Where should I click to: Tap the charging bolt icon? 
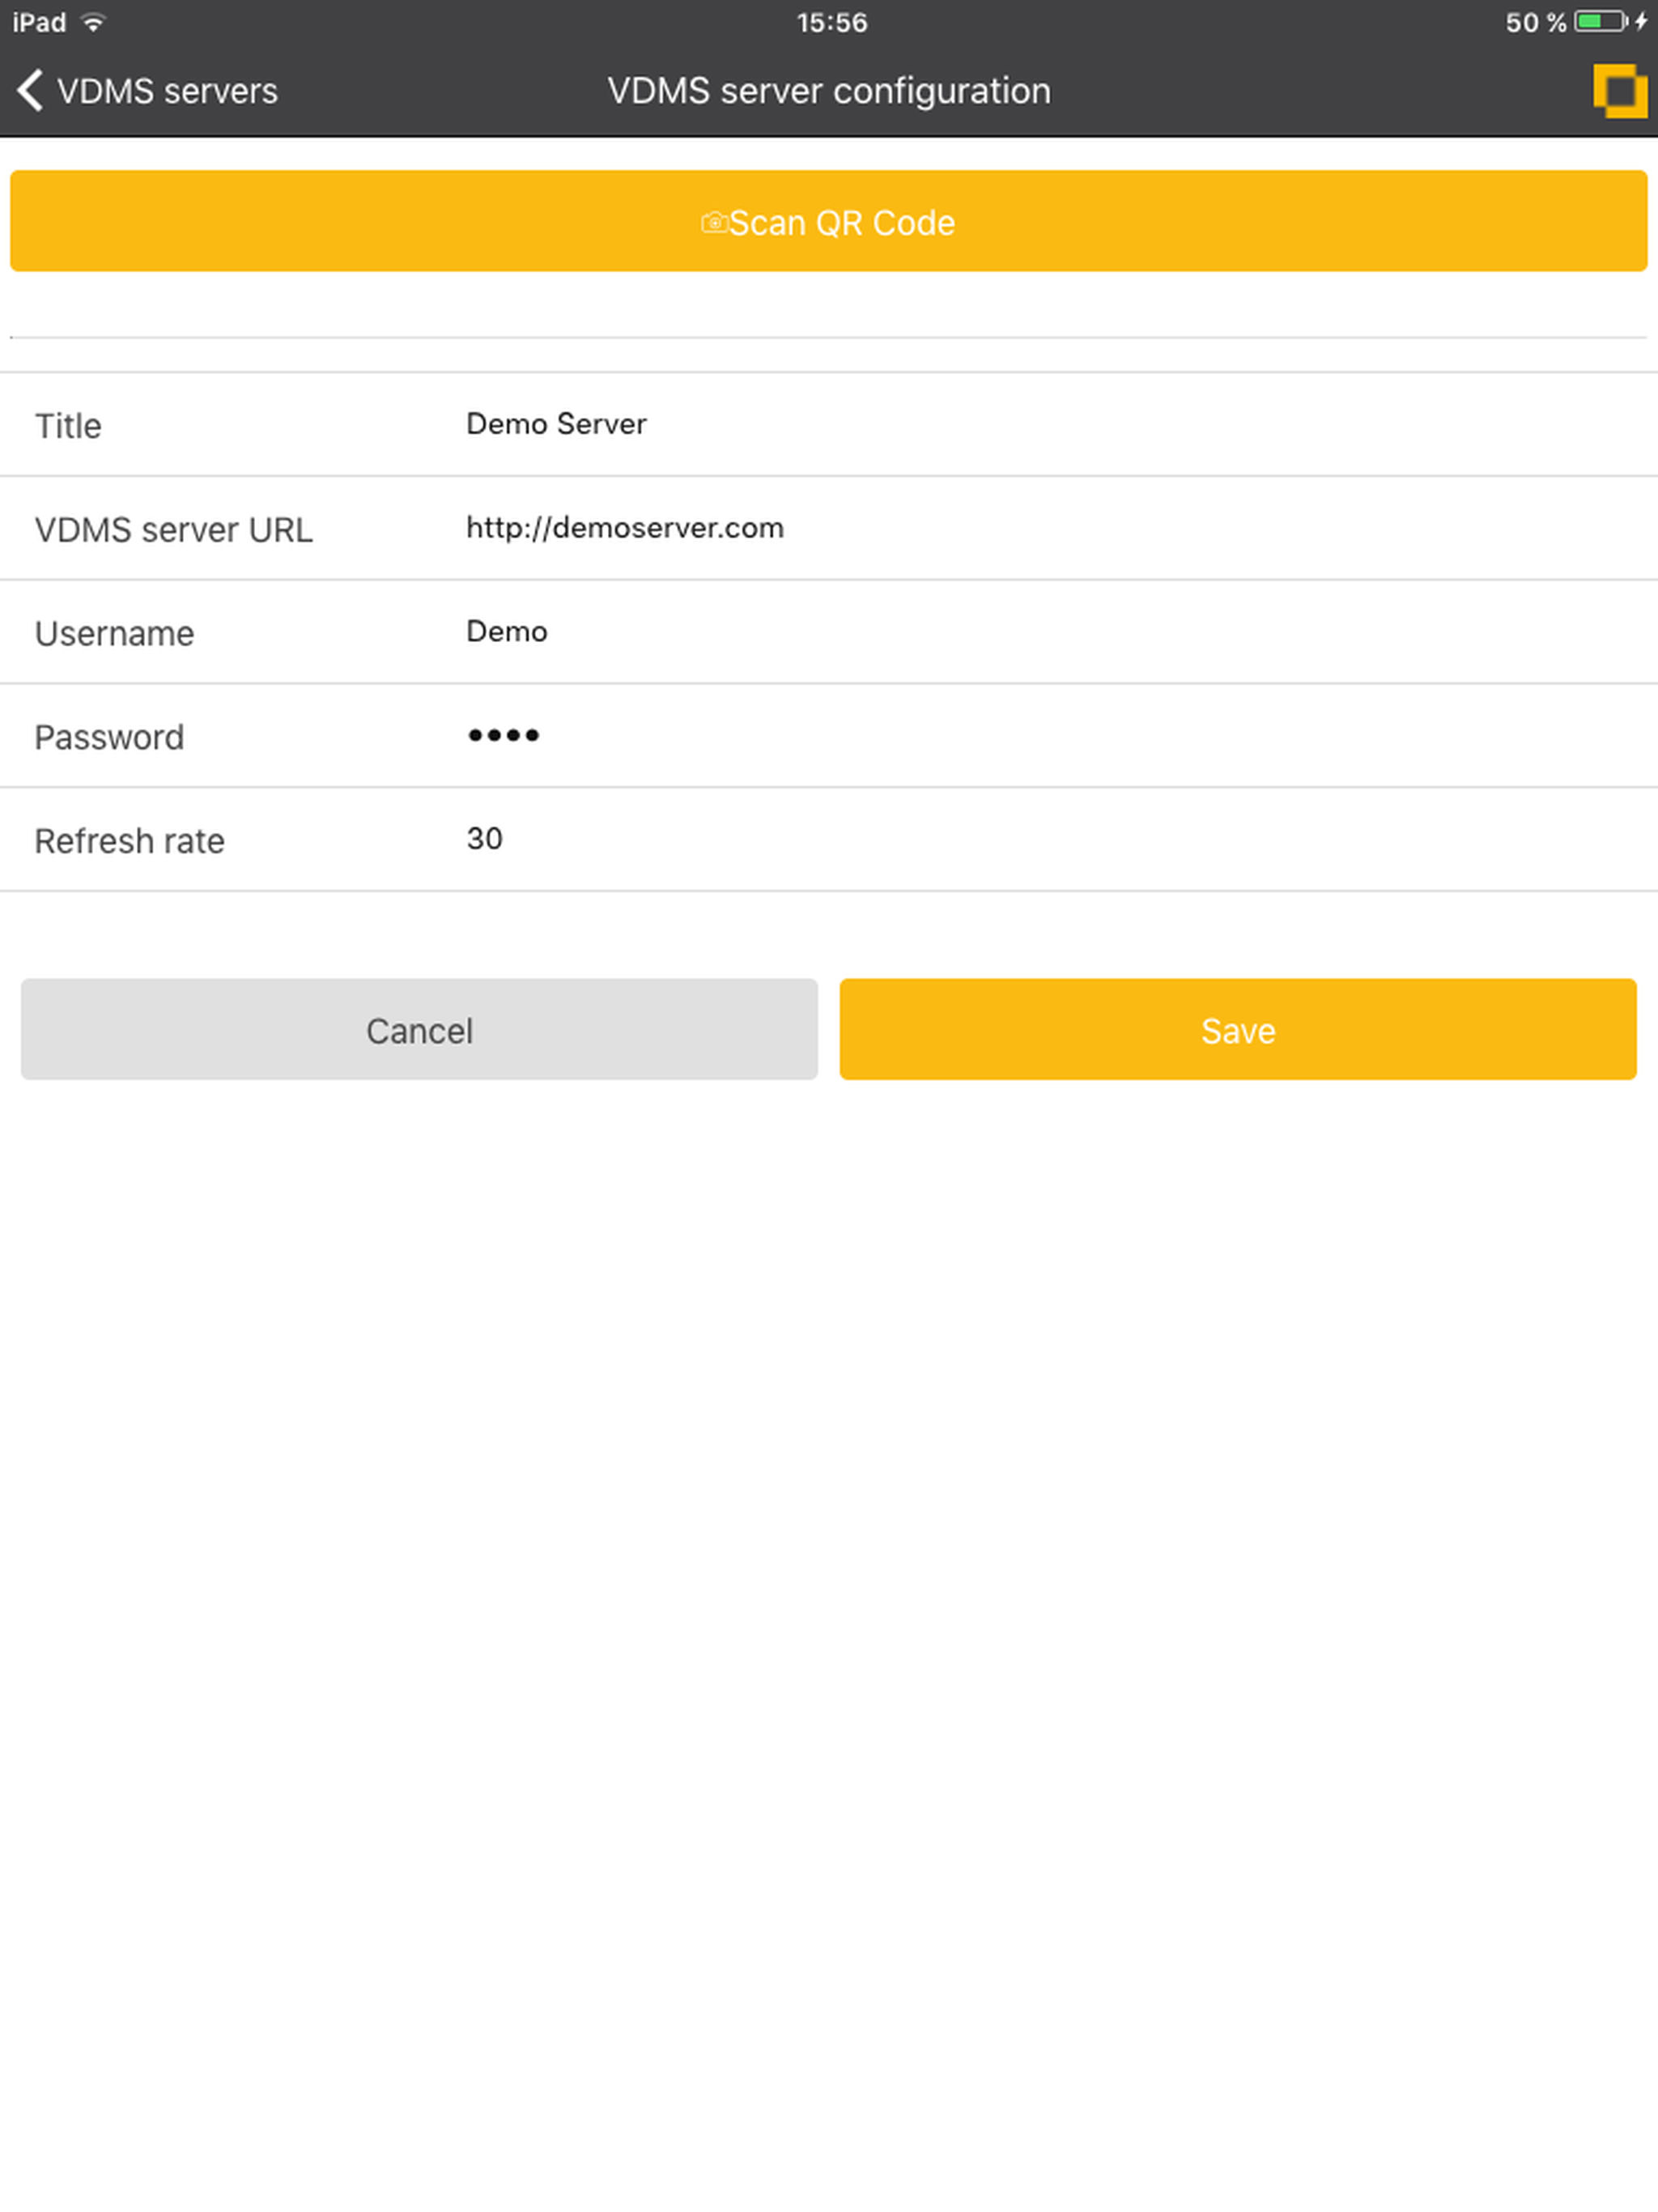pos(1642,22)
